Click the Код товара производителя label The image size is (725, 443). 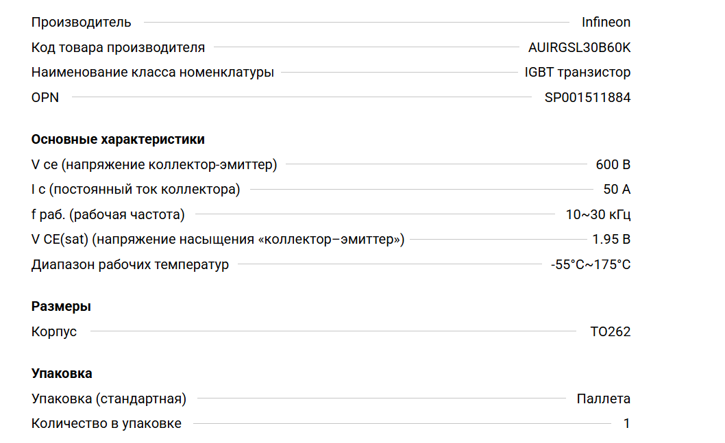coord(118,47)
